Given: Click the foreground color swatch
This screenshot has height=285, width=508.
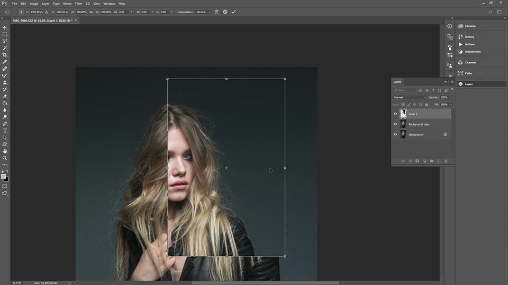Looking at the screenshot, I should [x=3, y=176].
